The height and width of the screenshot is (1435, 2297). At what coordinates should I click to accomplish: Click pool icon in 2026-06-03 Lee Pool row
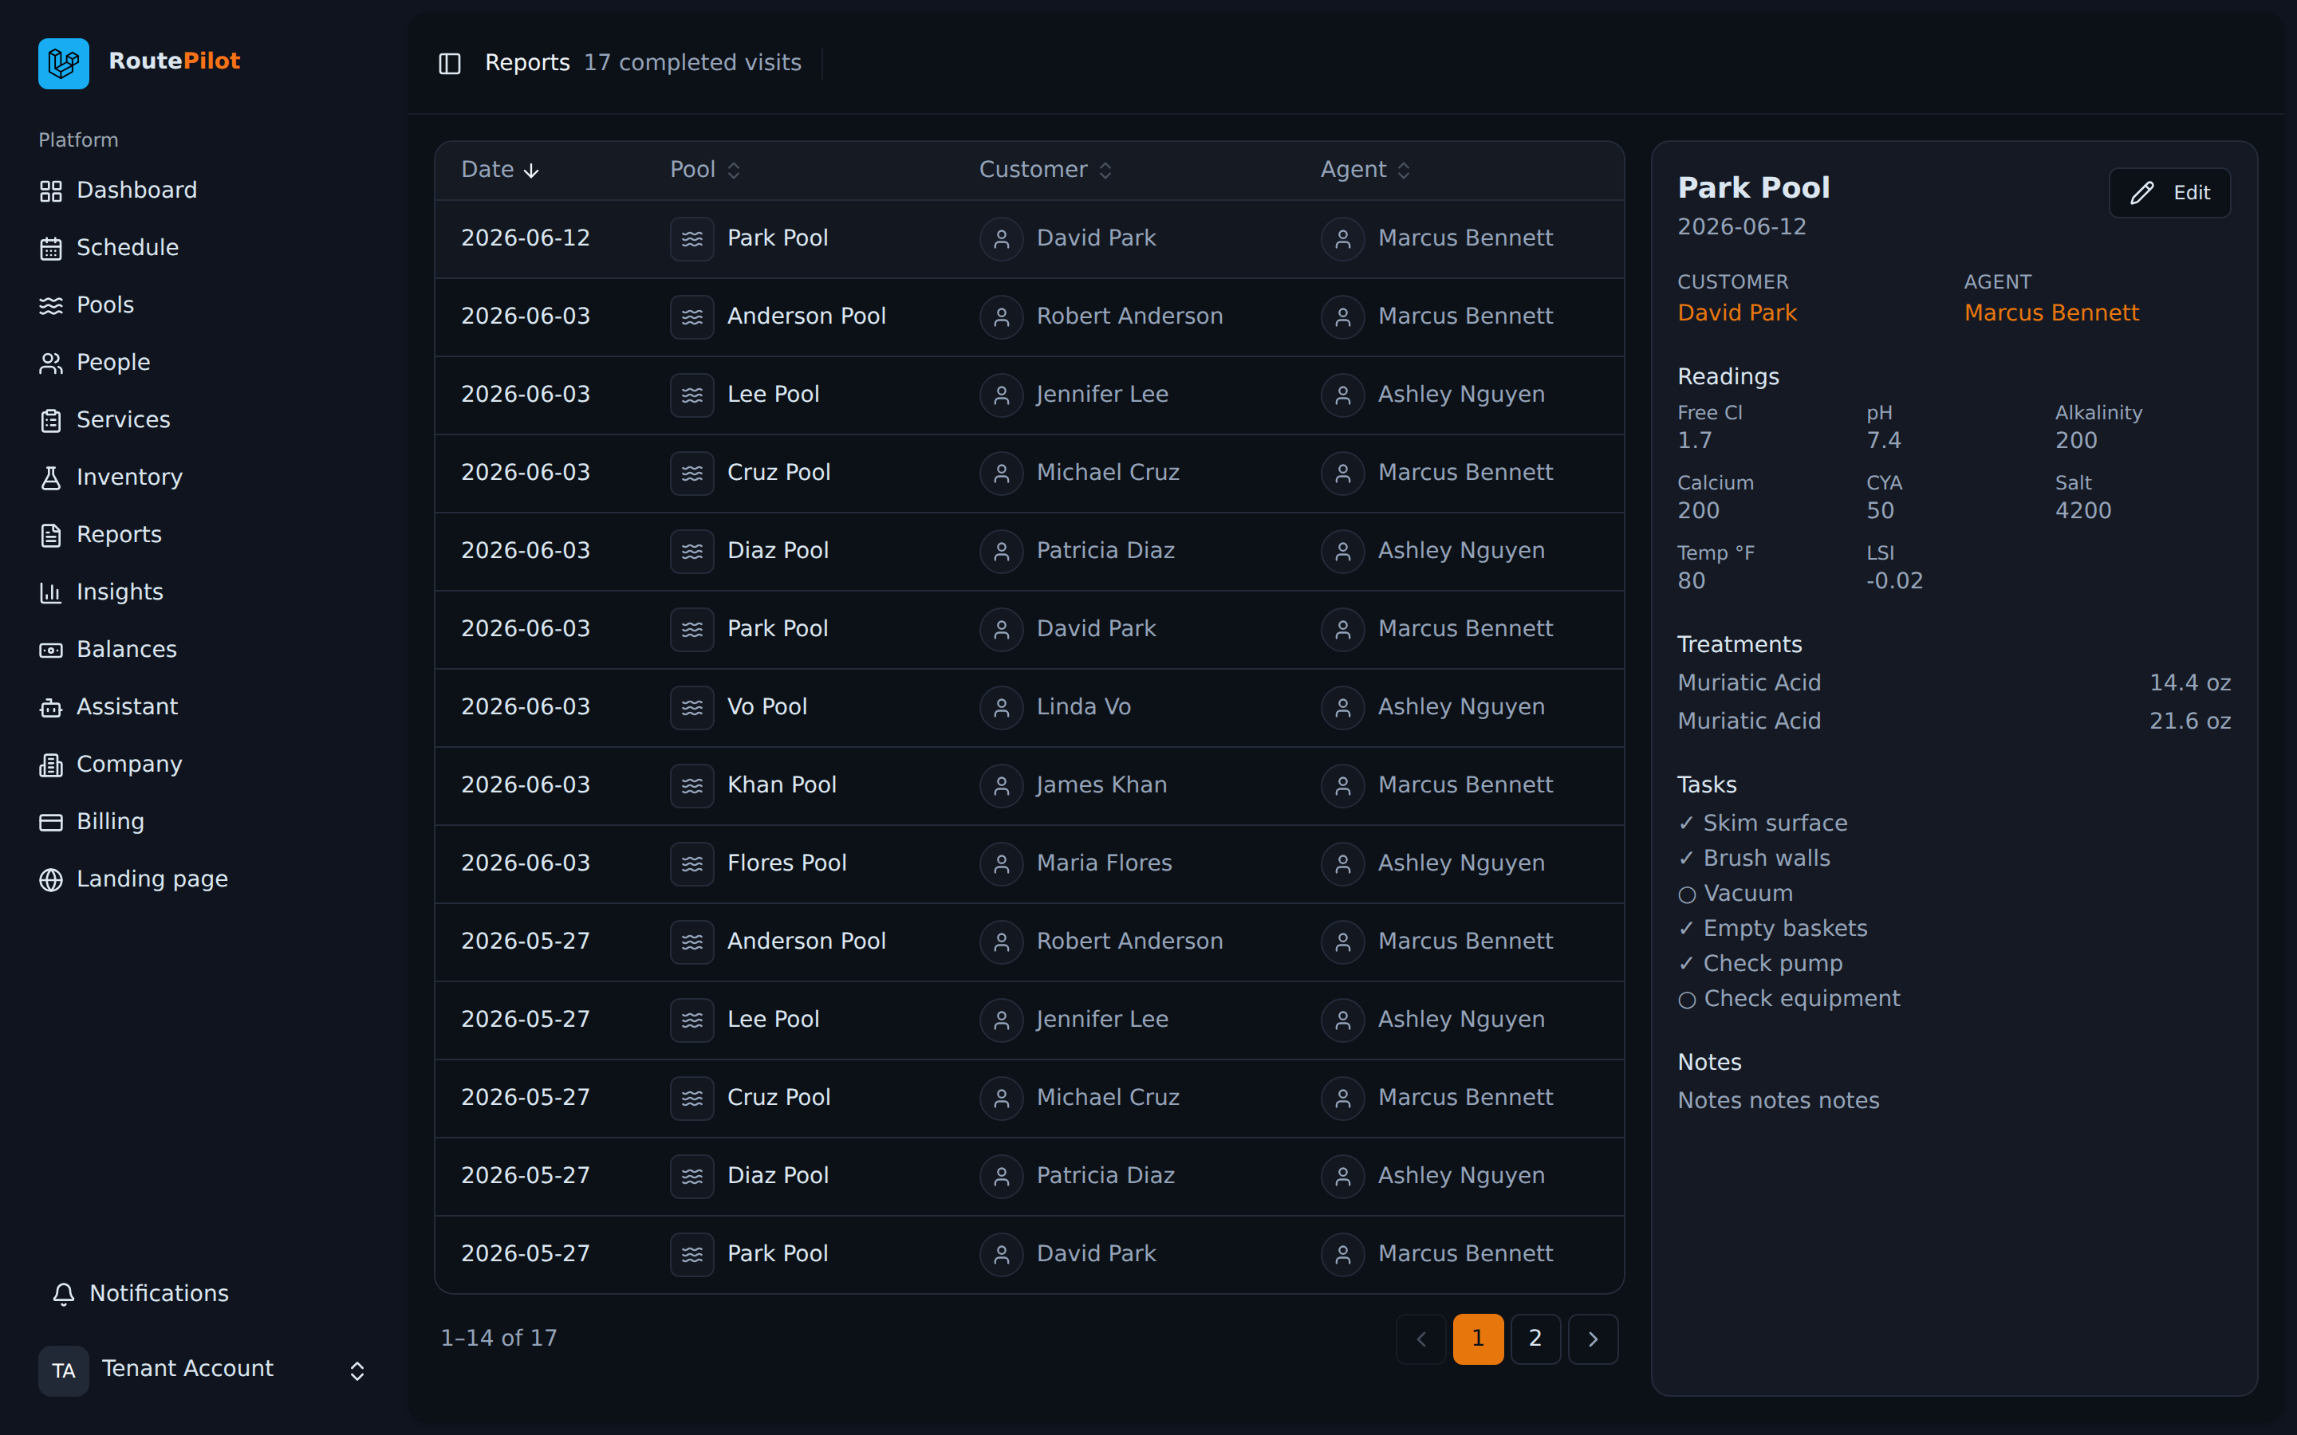(692, 395)
